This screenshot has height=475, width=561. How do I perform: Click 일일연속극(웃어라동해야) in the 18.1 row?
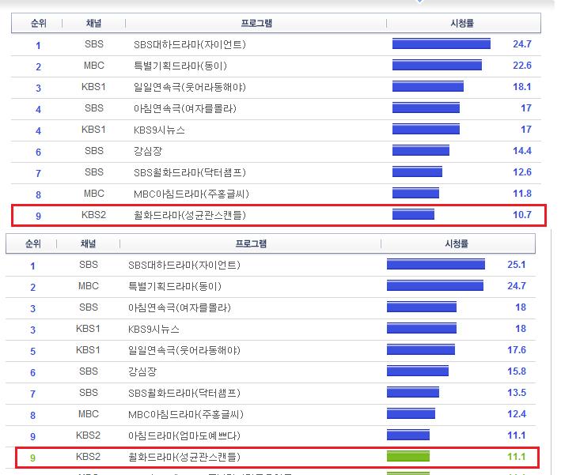(190, 87)
